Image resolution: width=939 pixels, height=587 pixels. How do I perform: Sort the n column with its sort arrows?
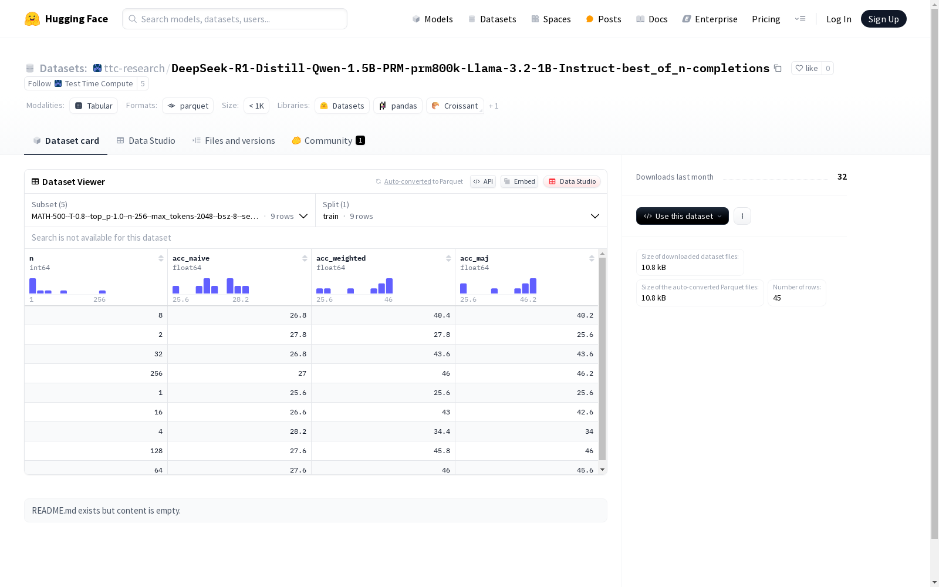161,258
